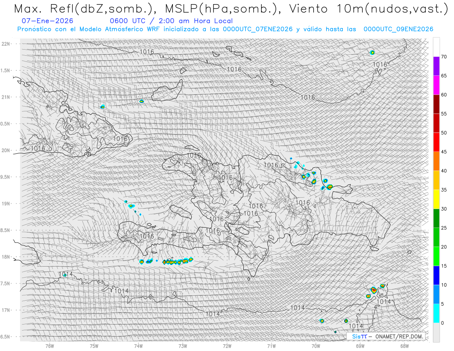This screenshot has width=454, height=351.
Task: Pick the lime green 15–20 dBZ swatch
Action: click(436, 256)
